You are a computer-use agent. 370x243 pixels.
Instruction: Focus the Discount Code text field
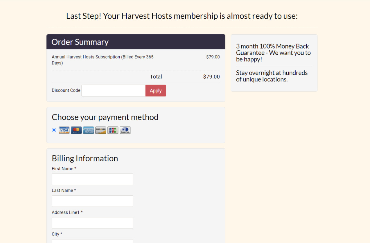[114, 91]
